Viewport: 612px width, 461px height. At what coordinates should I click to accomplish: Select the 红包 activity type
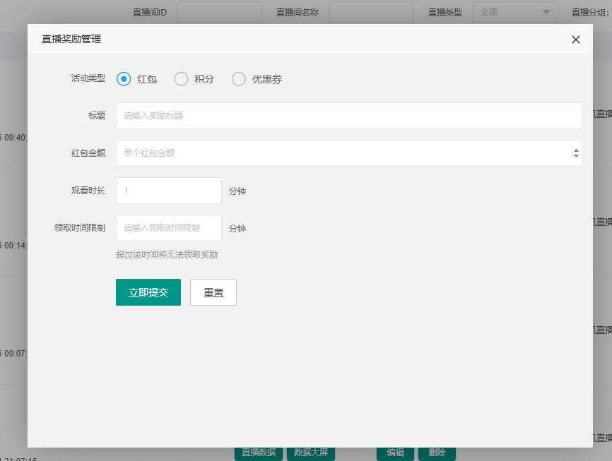pos(124,79)
